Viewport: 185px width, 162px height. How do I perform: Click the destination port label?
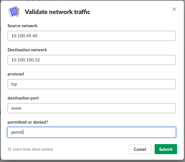coord(23,98)
